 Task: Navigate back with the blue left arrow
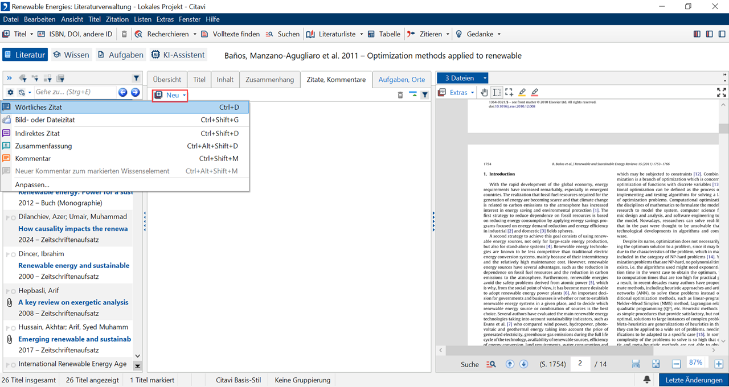coord(122,92)
